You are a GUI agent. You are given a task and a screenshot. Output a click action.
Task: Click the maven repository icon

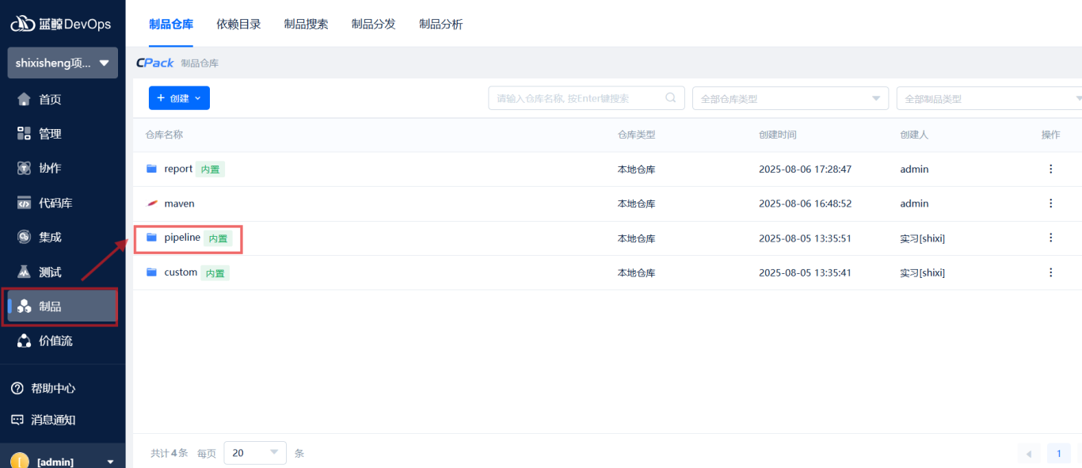[151, 204]
